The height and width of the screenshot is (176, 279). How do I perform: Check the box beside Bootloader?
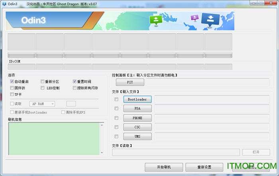coord(116,99)
